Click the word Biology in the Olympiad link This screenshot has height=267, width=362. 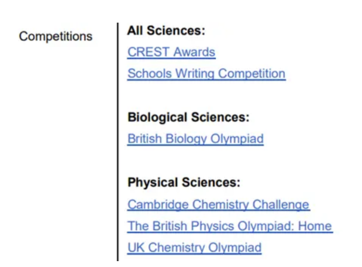point(187,139)
